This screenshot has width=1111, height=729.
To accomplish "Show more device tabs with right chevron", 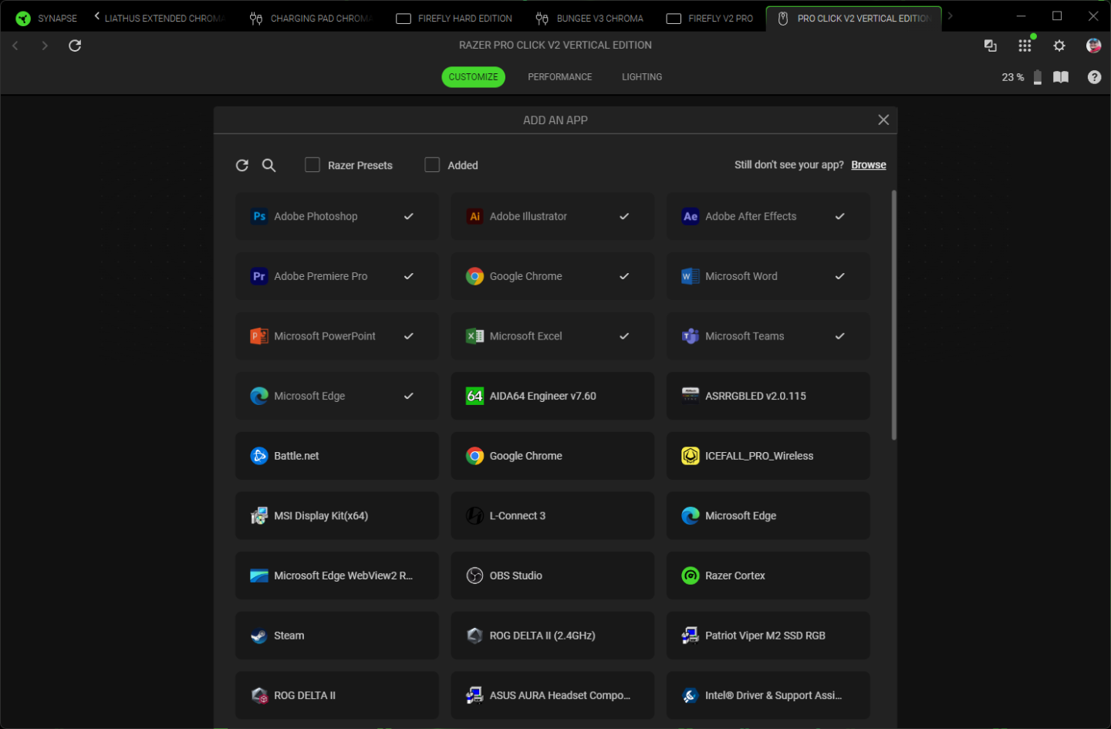I will click(951, 15).
